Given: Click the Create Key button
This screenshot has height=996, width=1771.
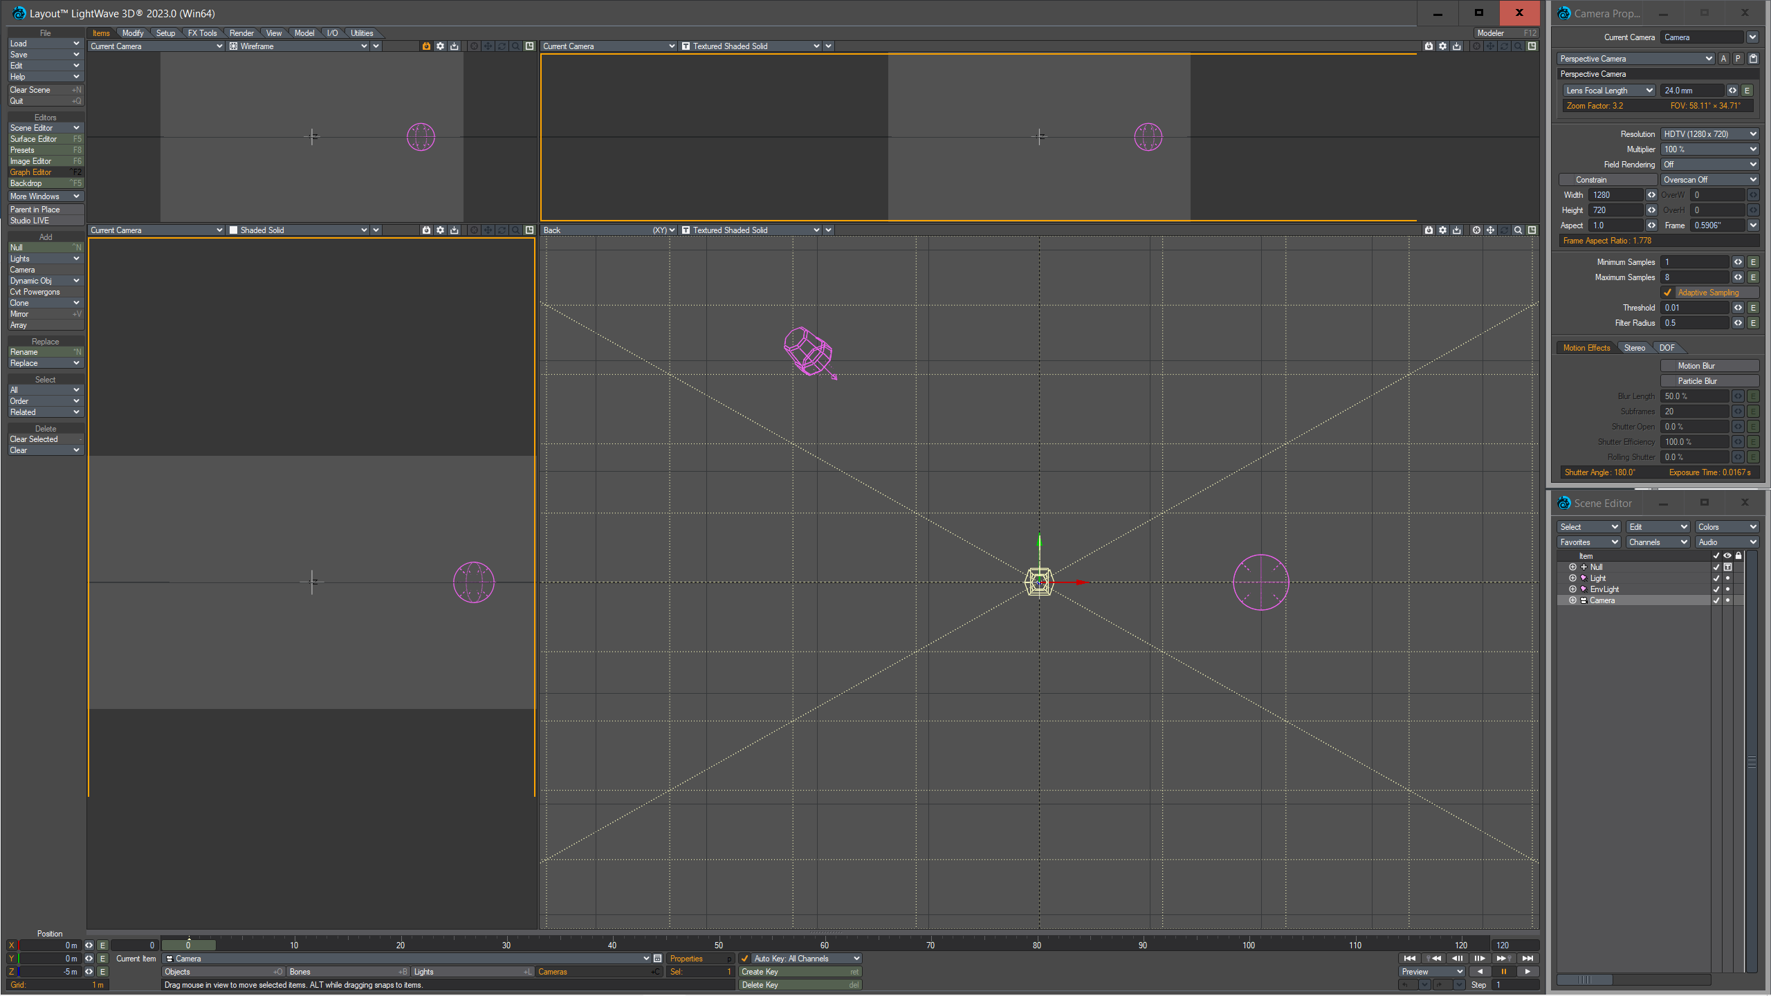Looking at the screenshot, I should [800, 972].
